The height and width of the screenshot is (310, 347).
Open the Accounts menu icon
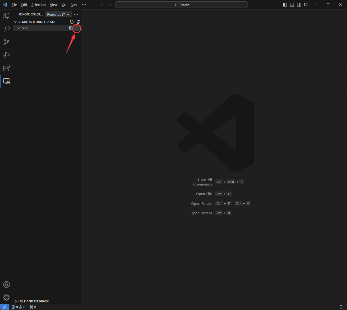[7, 285]
